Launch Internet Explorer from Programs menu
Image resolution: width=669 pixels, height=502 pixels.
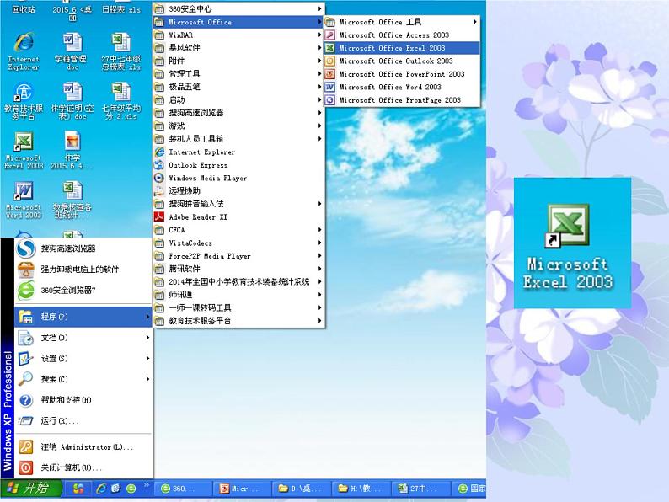coord(238,152)
